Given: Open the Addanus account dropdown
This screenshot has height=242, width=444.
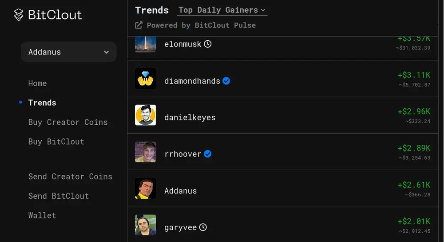Looking at the screenshot, I should [68, 52].
